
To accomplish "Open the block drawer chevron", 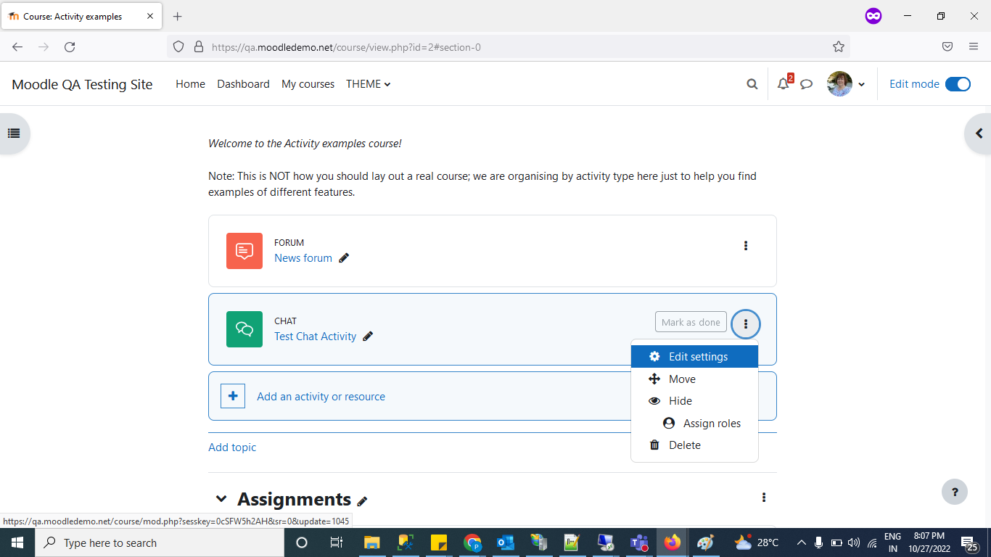I will coord(979,133).
